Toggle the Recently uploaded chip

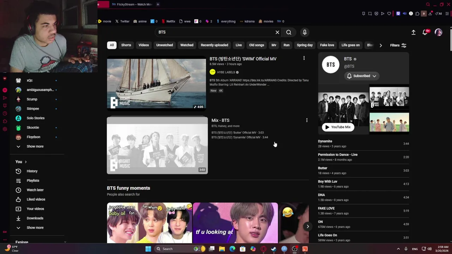214,45
